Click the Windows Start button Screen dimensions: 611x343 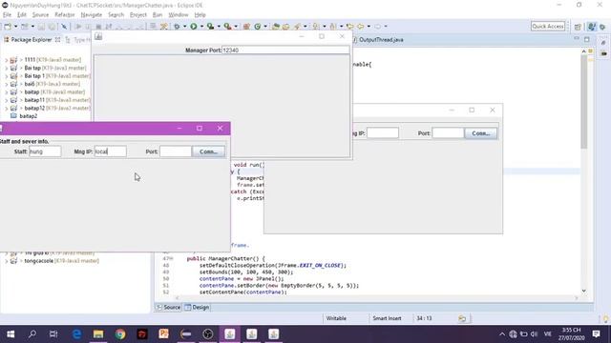pos(11,334)
